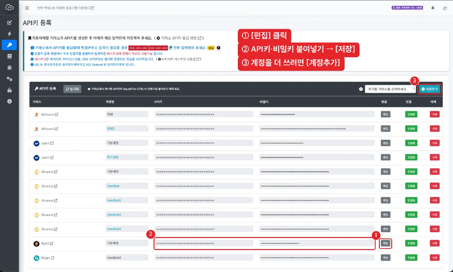Click the 계정명 column header

click(110, 102)
